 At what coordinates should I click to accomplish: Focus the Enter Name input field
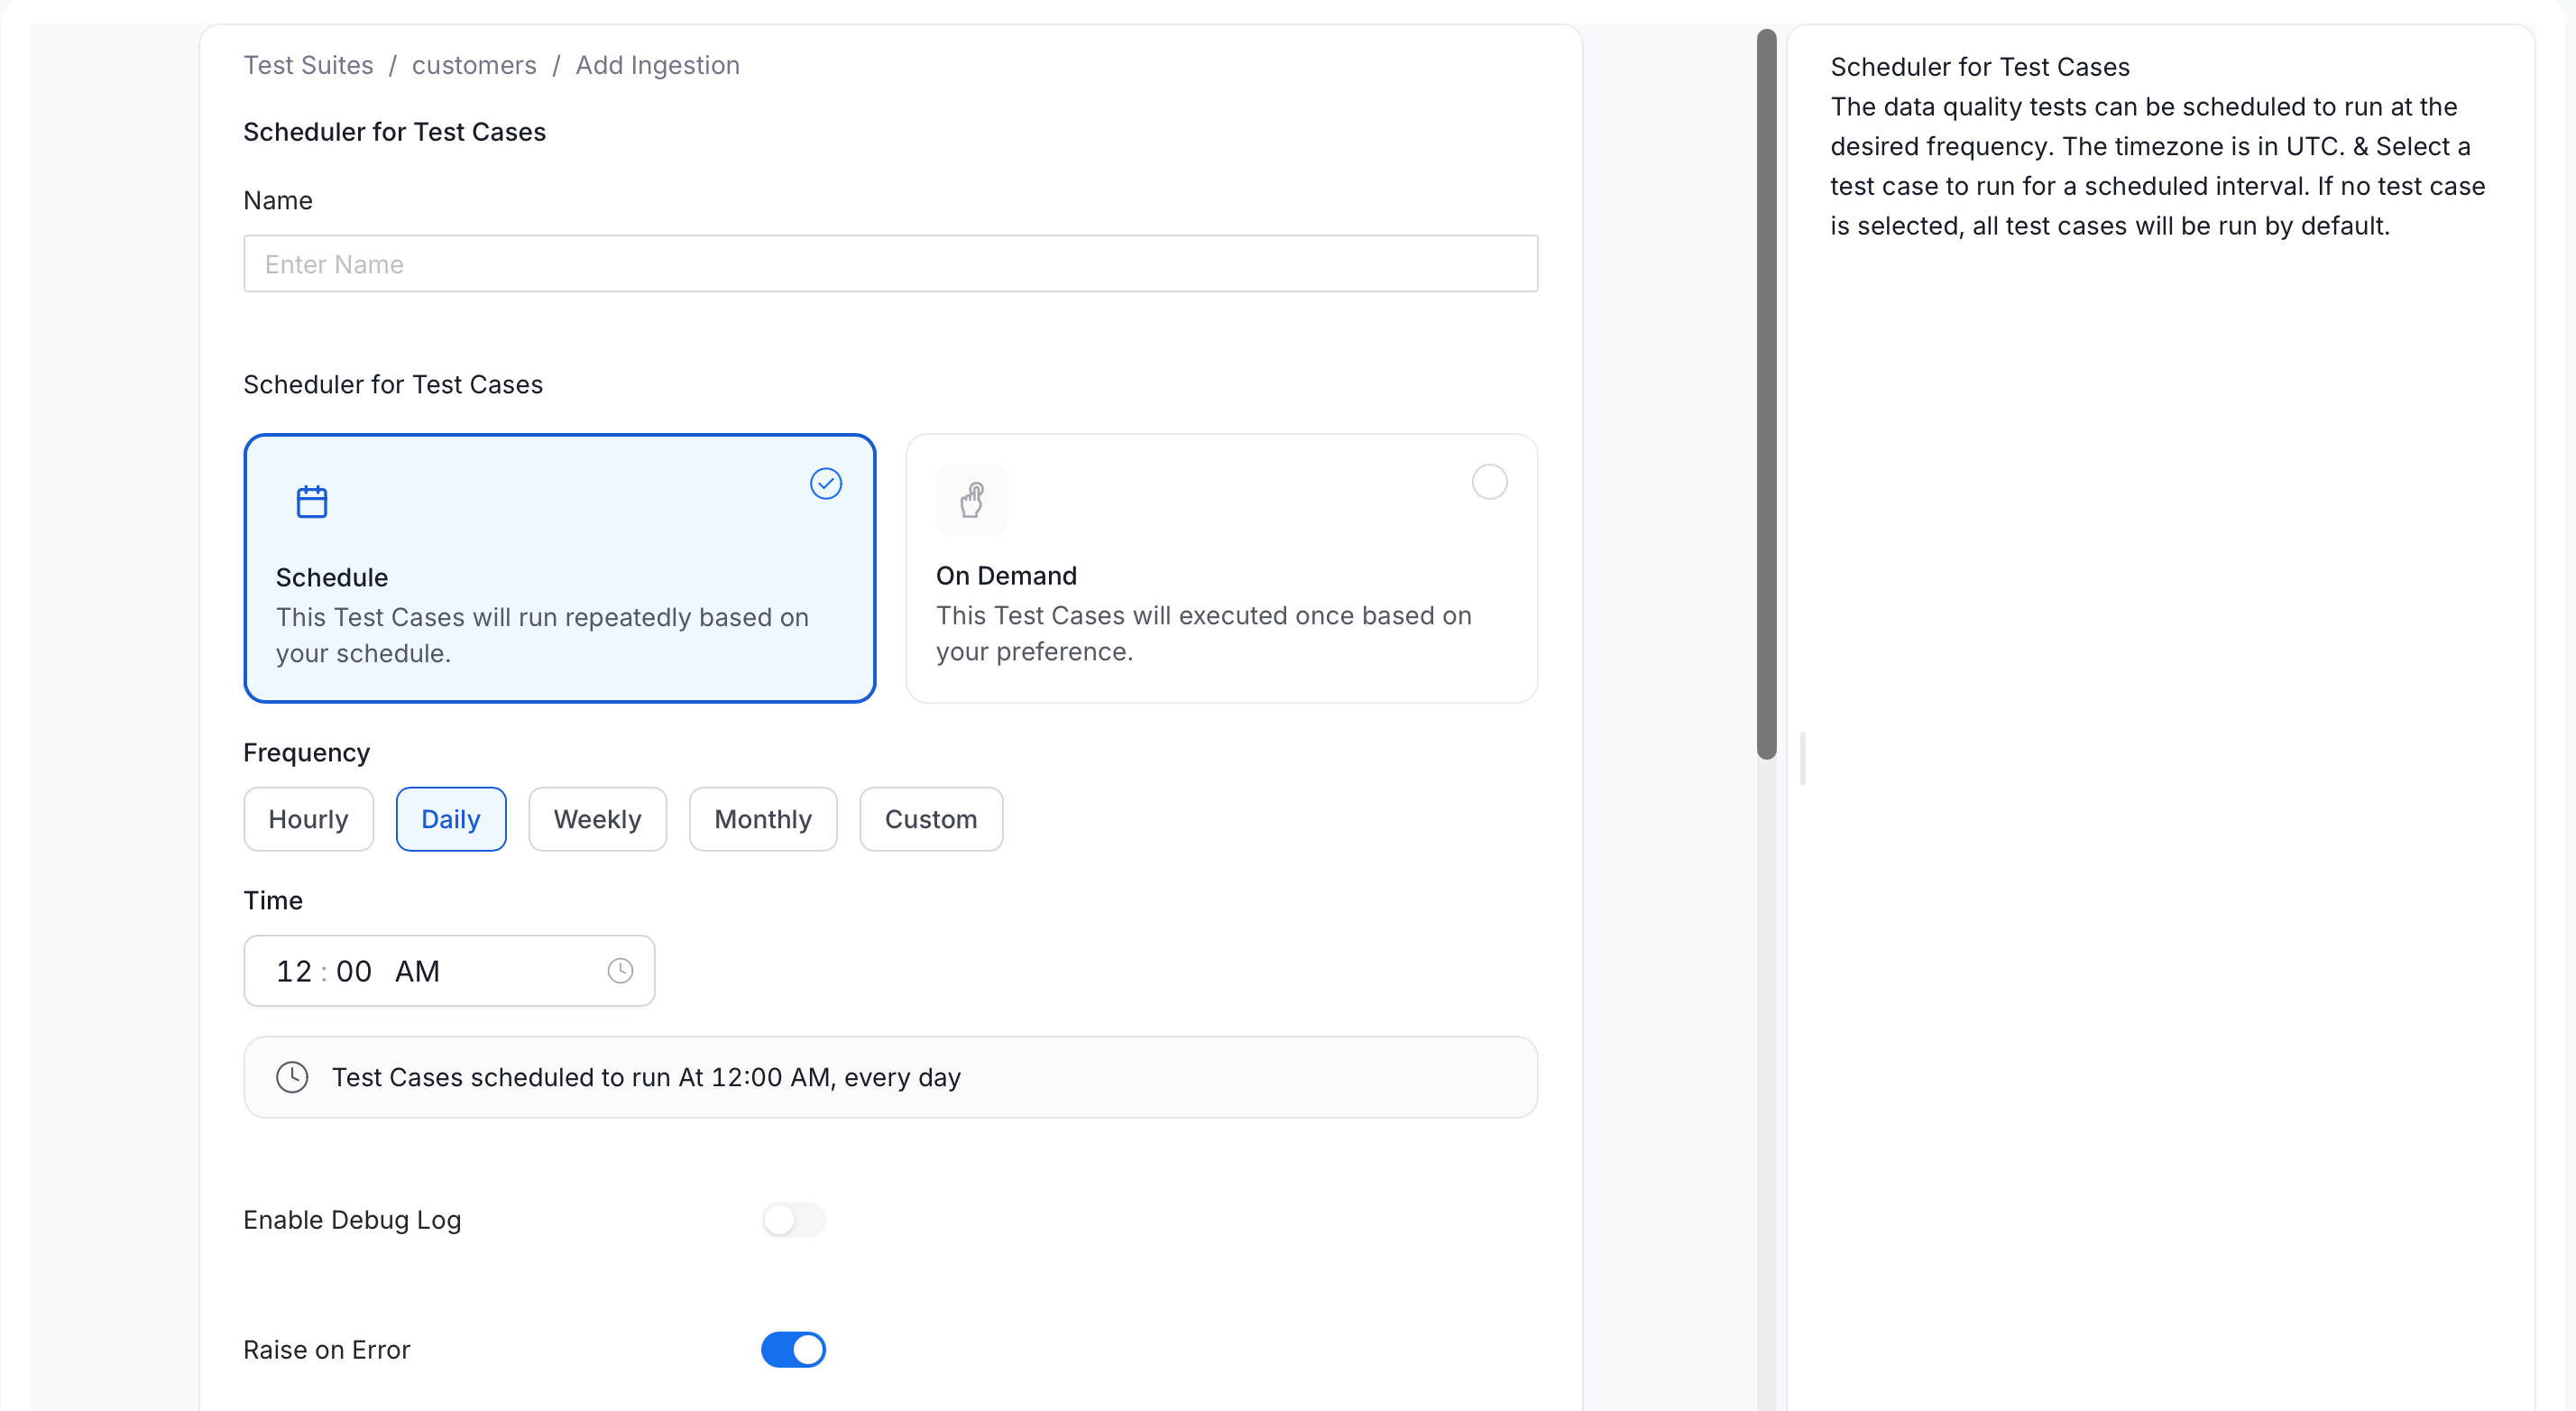click(x=890, y=264)
